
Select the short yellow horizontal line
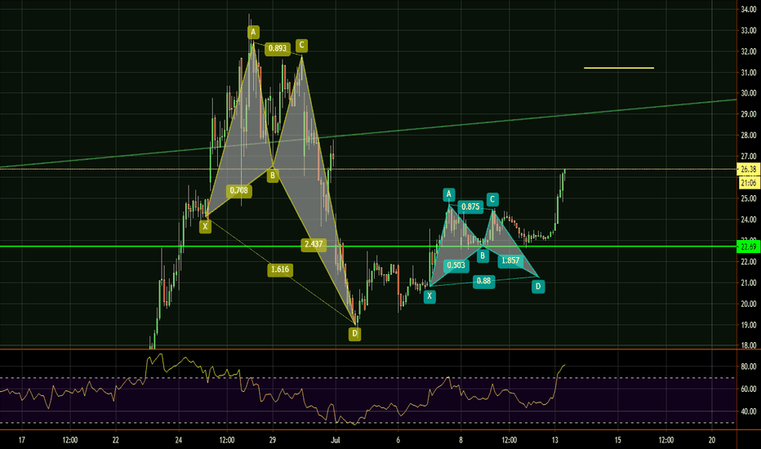pos(619,68)
